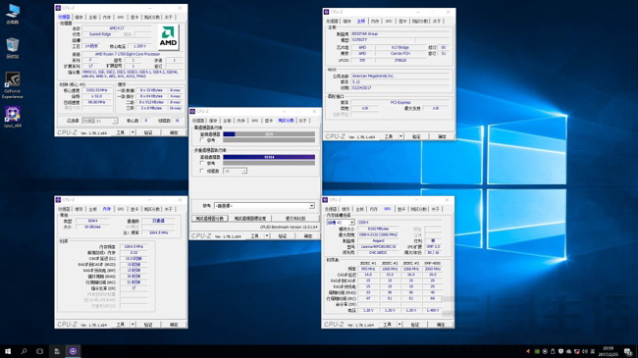
Task: Expand the Tools arrow in the benchmark window
Action: tap(267, 236)
